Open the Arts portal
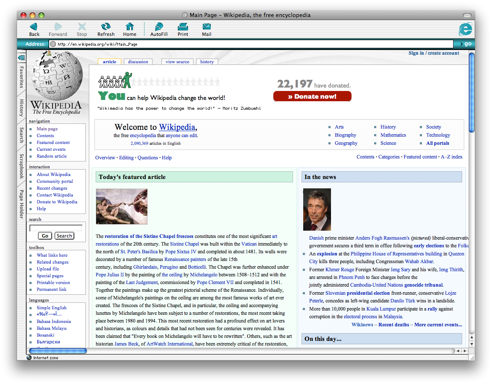 pyautogui.click(x=339, y=127)
